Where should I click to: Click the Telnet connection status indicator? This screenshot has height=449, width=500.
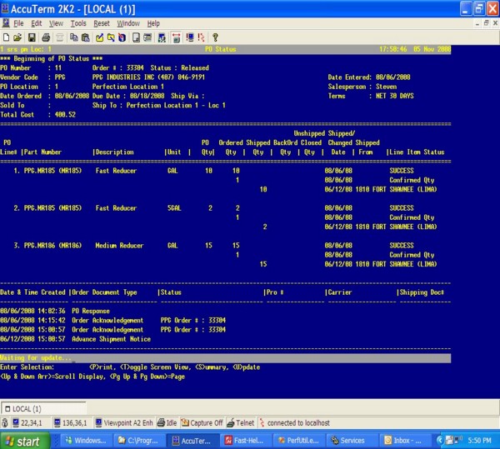(241, 423)
